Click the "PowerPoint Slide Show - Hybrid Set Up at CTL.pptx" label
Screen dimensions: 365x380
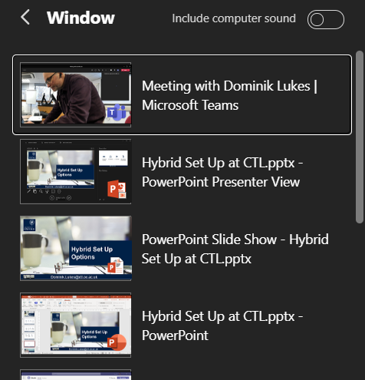pyautogui.click(x=235, y=249)
